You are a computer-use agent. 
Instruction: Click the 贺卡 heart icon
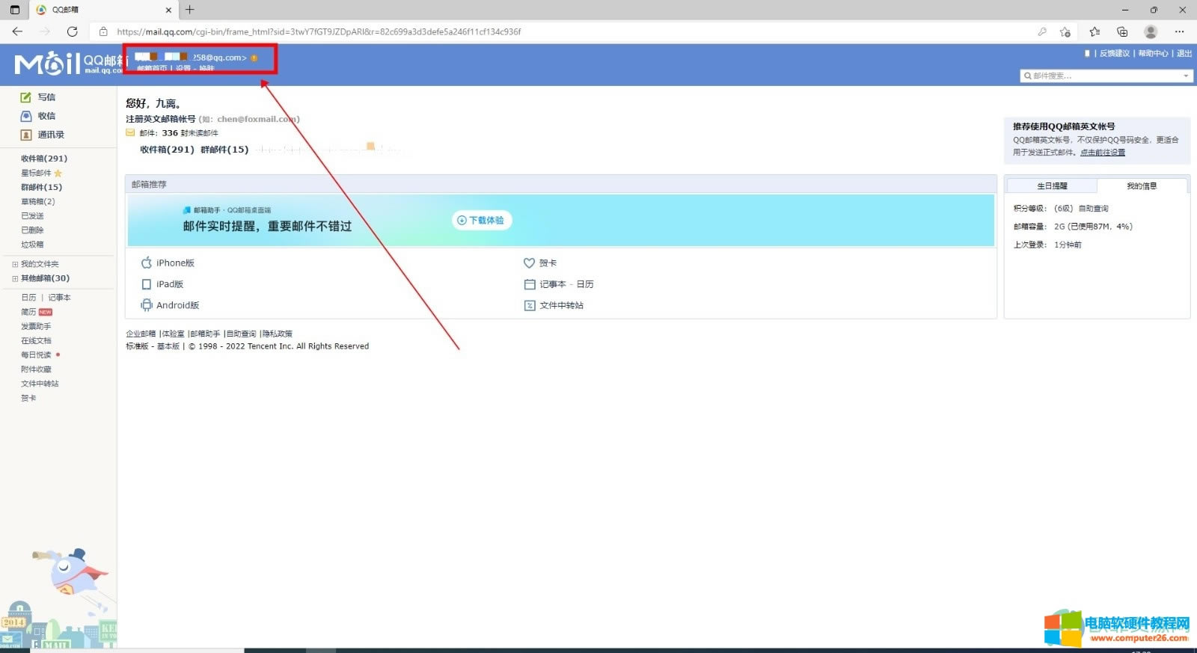(529, 263)
